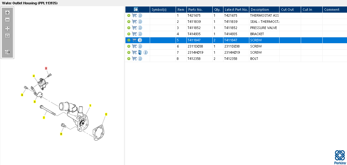Screen dimensions: 347x165
Task: Sort by Latest Part No. column header
Action: (236, 10)
